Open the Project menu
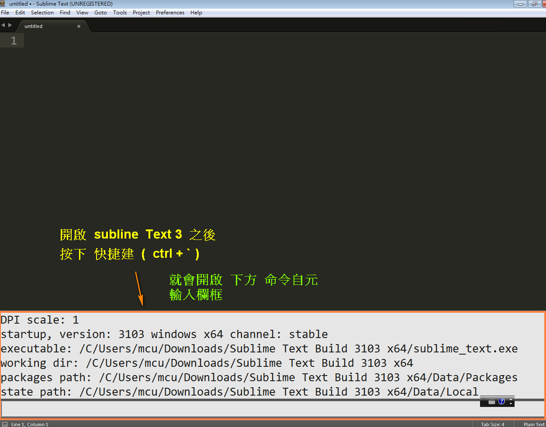 point(142,13)
